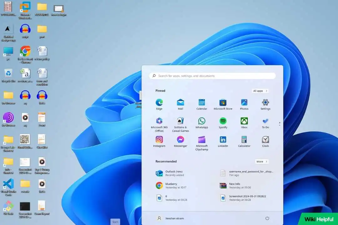338x225 pixels.
Task: Select the script audio file on desktop
Action: (25, 31)
